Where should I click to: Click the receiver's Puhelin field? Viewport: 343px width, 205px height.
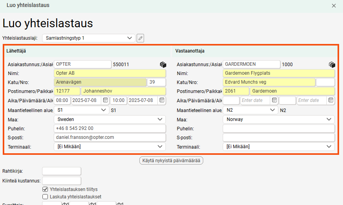[278, 129]
